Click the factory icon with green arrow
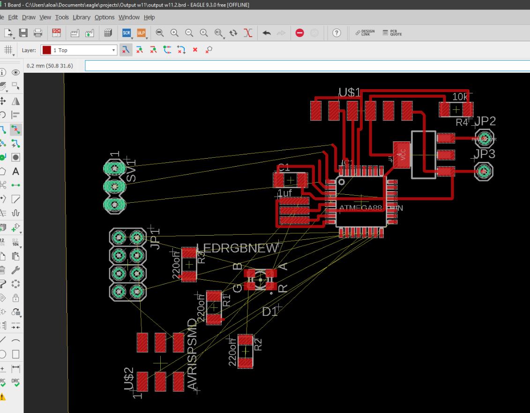 90,33
